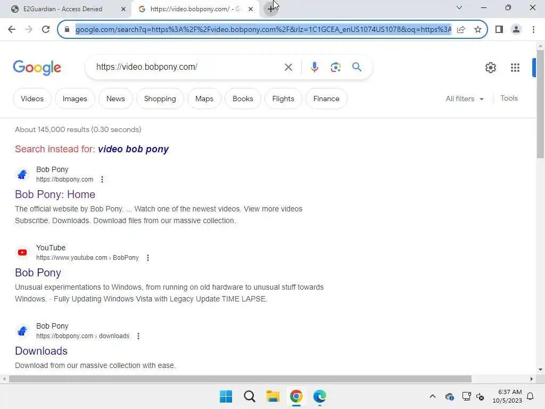This screenshot has width=545, height=409.
Task: Close the video.bobpony.com search tab
Action: [x=251, y=9]
